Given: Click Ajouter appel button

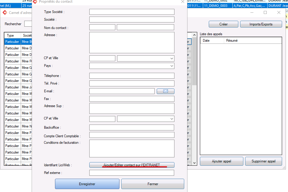Looking at the screenshot, I should pos(221,161).
